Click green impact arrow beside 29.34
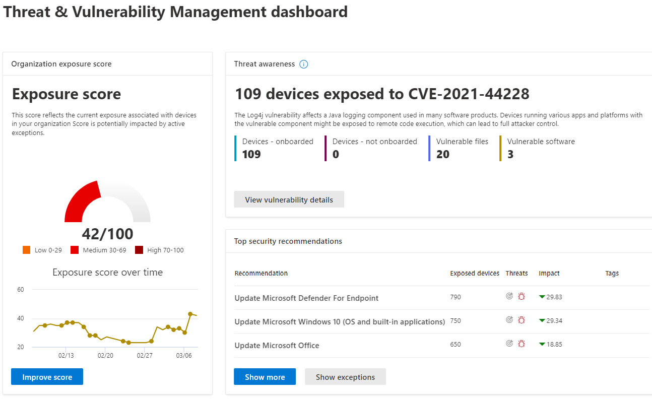652x400 pixels. click(x=542, y=320)
